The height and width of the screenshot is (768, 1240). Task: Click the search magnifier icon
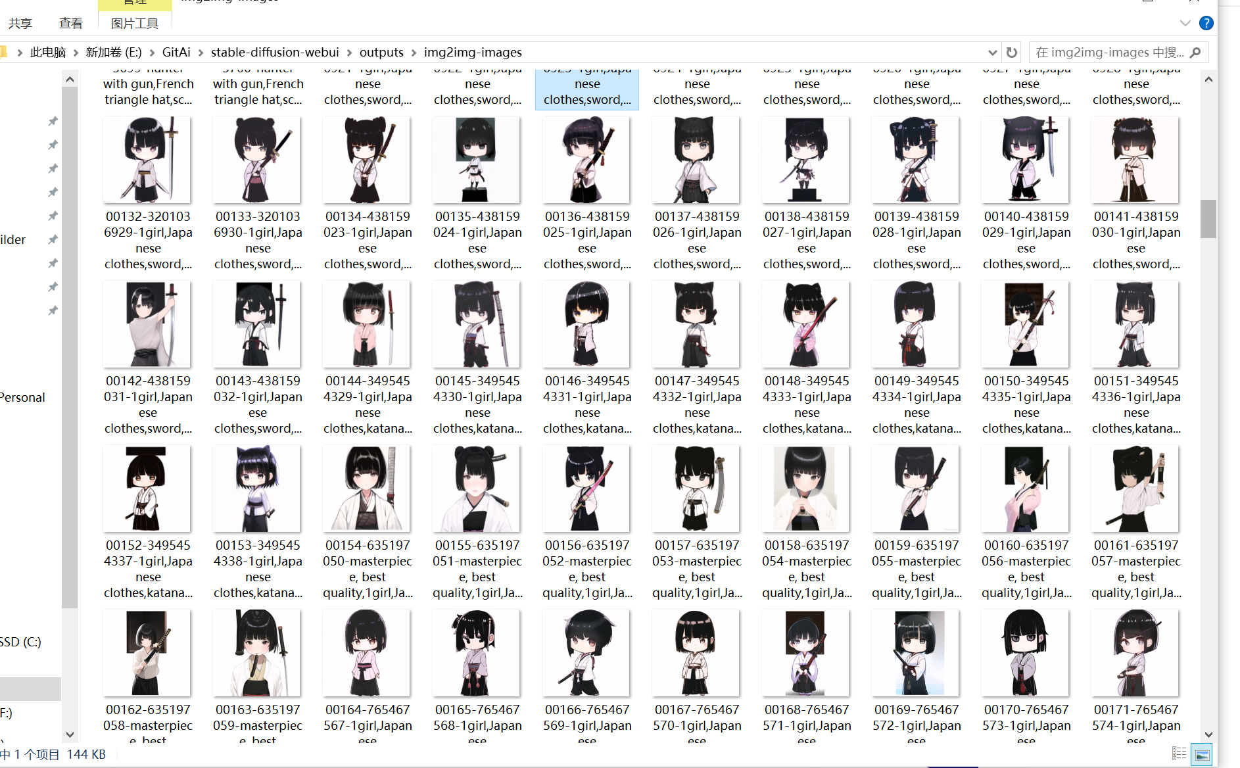[x=1196, y=53]
